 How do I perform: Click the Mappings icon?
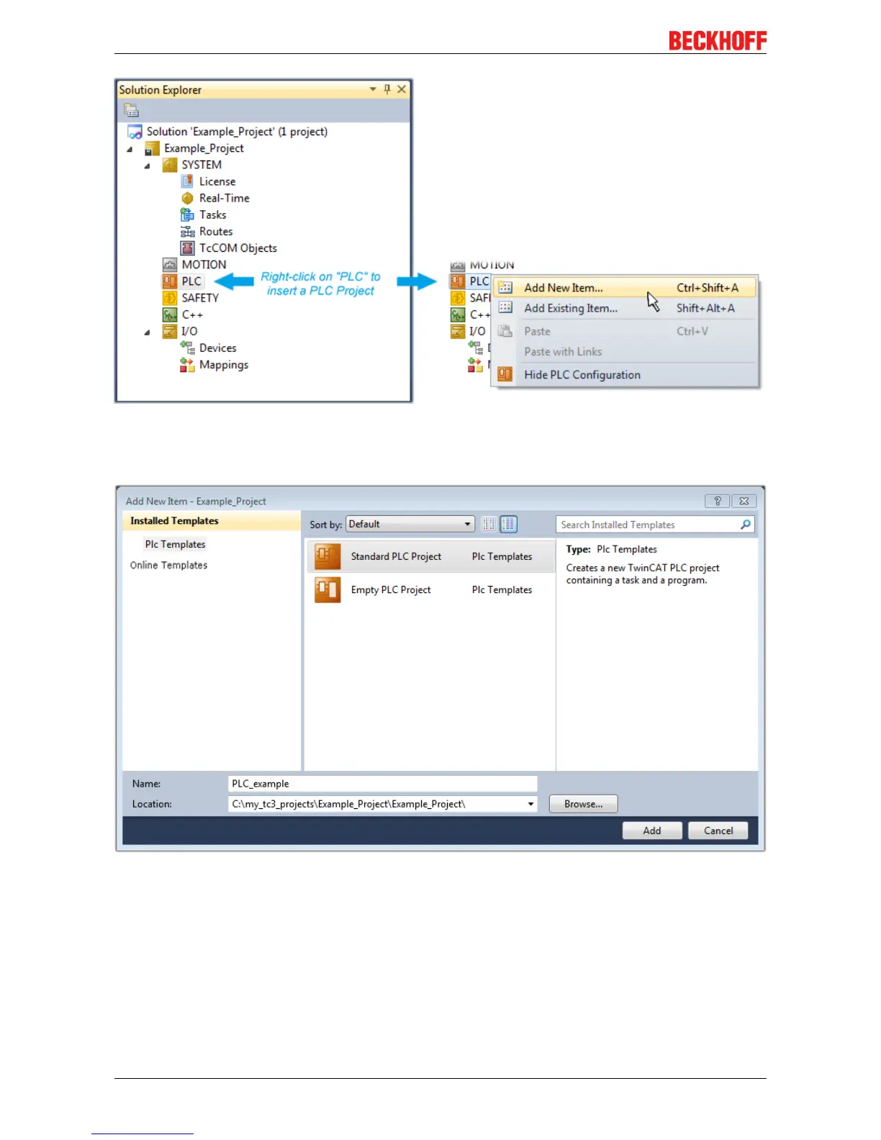pos(187,365)
